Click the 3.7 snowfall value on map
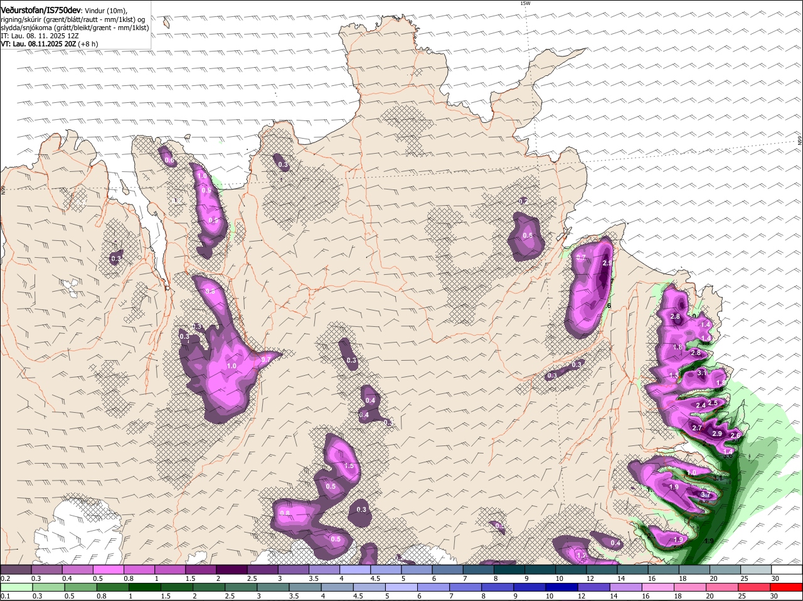The height and width of the screenshot is (601, 803). (x=705, y=494)
